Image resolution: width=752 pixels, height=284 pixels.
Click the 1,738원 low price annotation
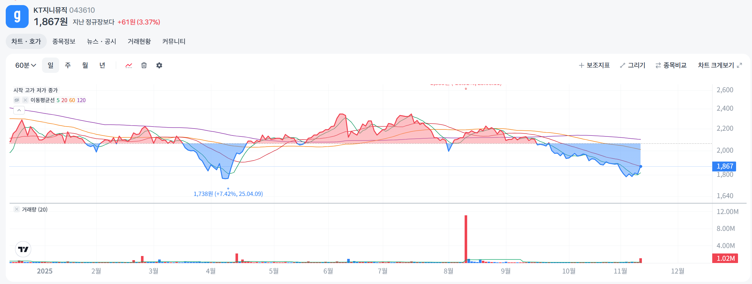pyautogui.click(x=228, y=194)
